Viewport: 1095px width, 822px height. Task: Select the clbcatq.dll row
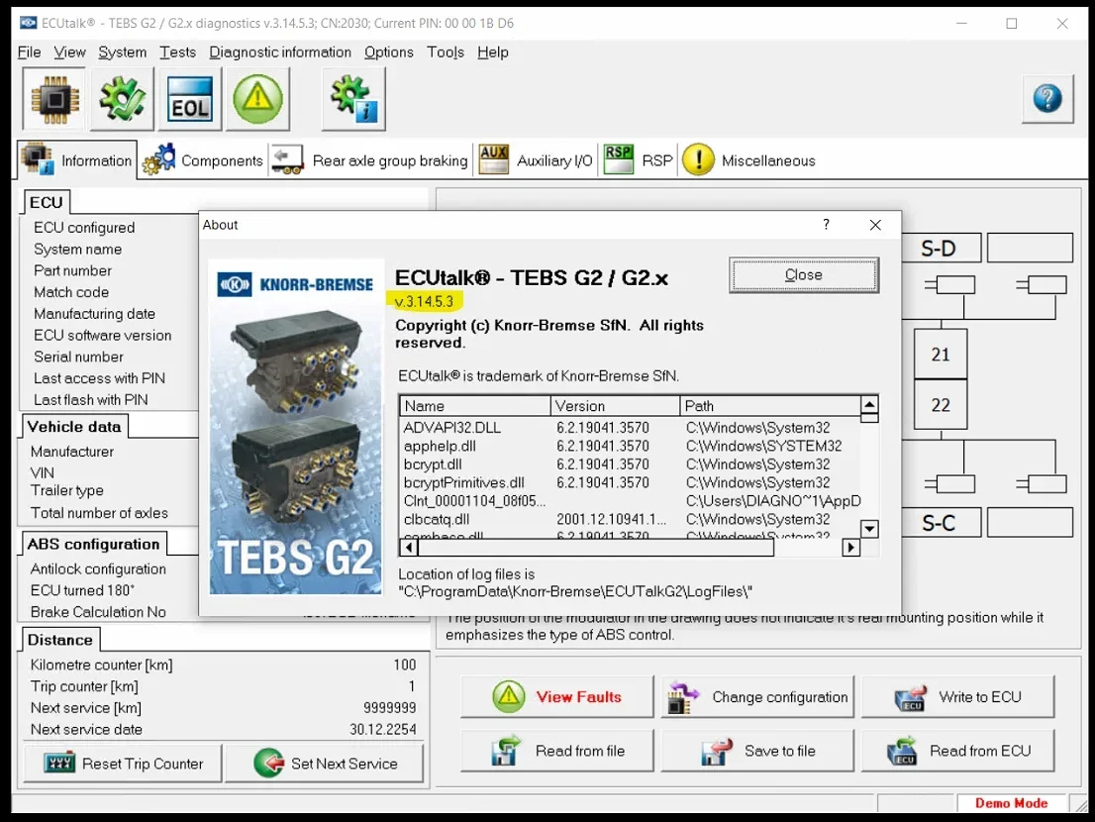click(x=631, y=520)
